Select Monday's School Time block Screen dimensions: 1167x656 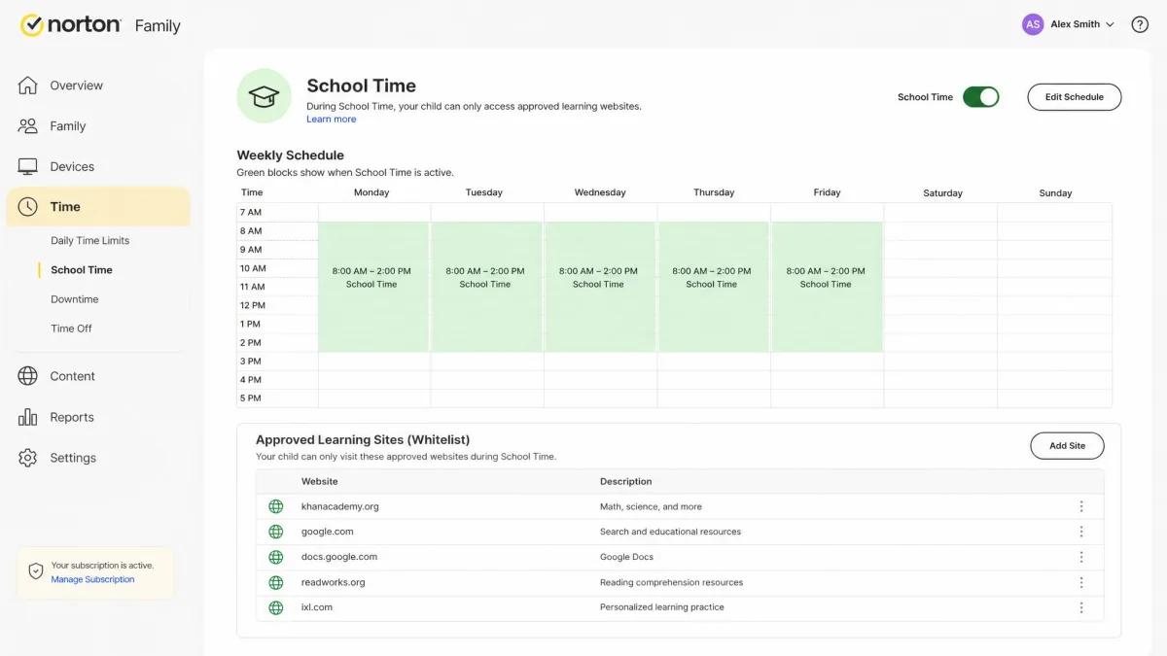click(373, 287)
